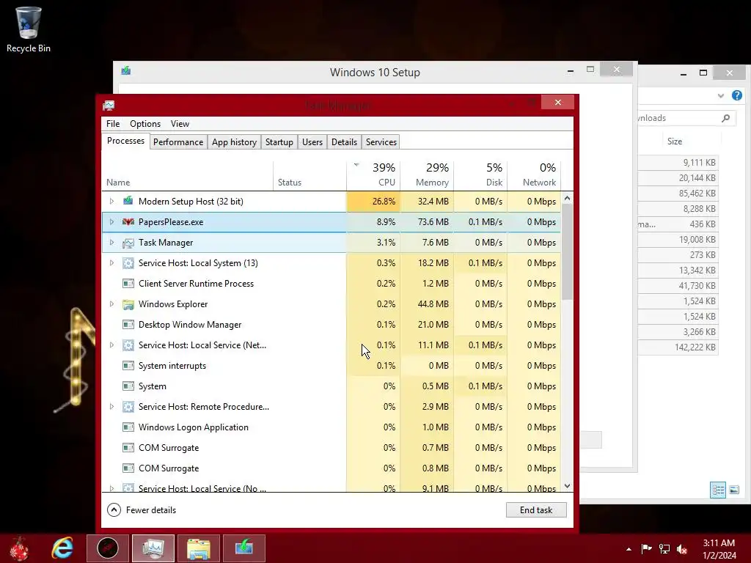The height and width of the screenshot is (563, 751).
Task: Click the Windows Explorer process icon
Action: coord(128,304)
